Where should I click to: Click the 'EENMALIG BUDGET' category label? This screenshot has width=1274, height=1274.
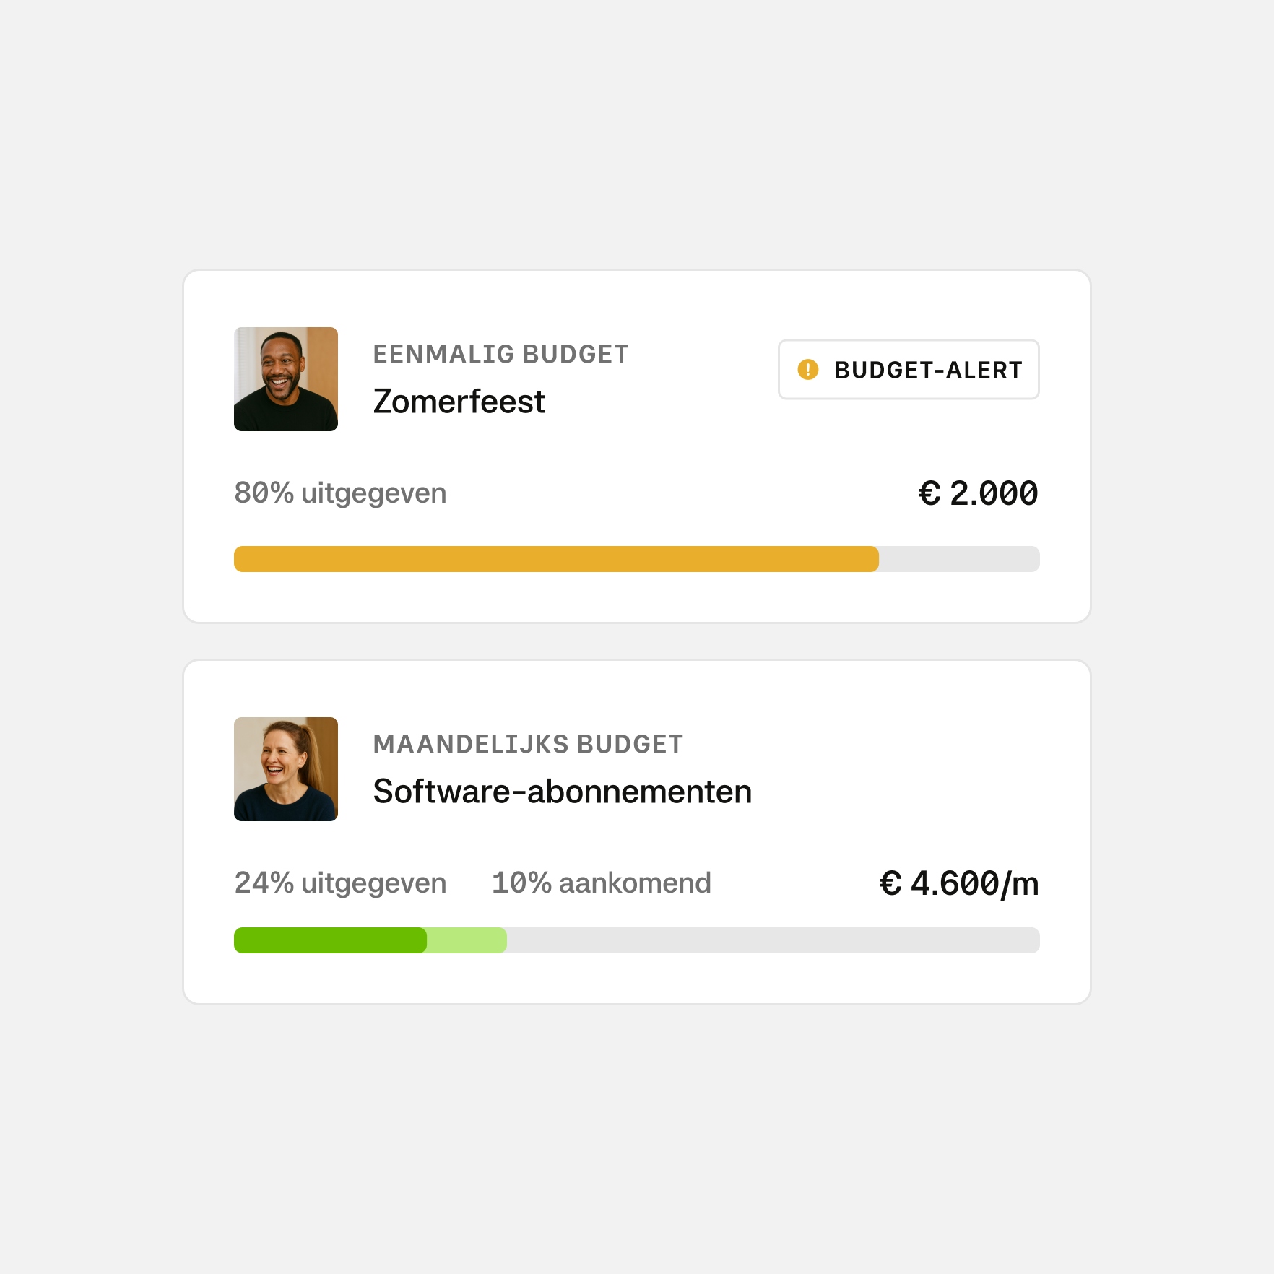(500, 355)
